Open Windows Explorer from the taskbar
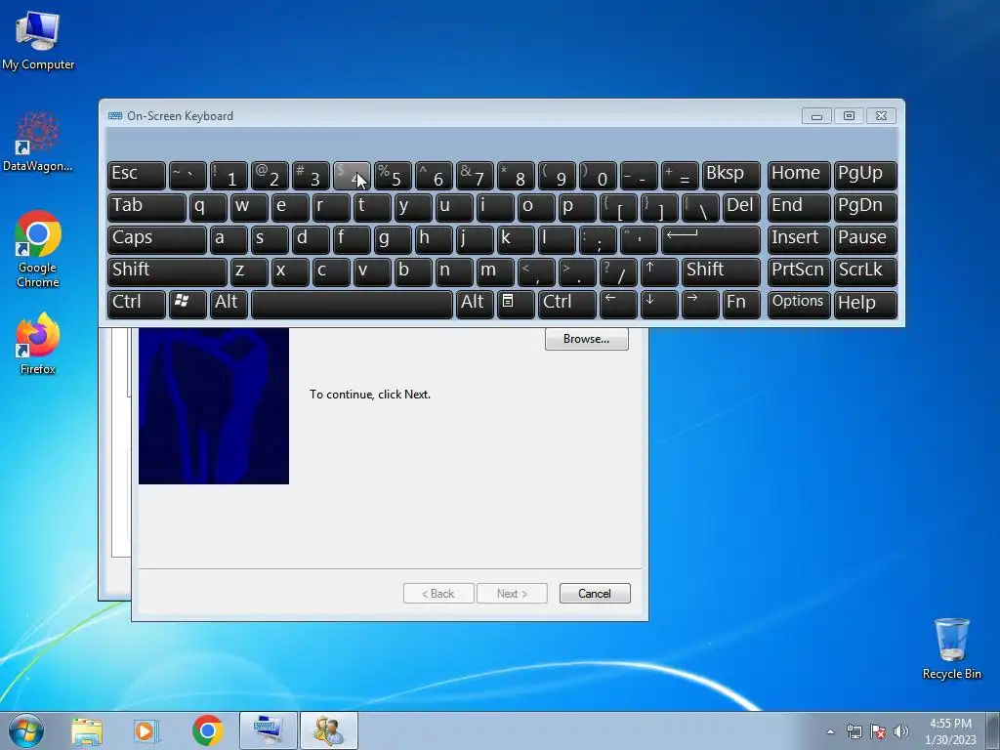Viewport: 1000px width, 750px height. coord(87,730)
